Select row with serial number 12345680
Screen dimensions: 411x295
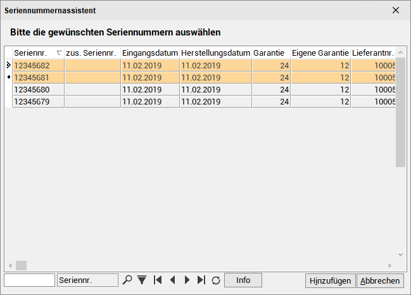[204, 90]
